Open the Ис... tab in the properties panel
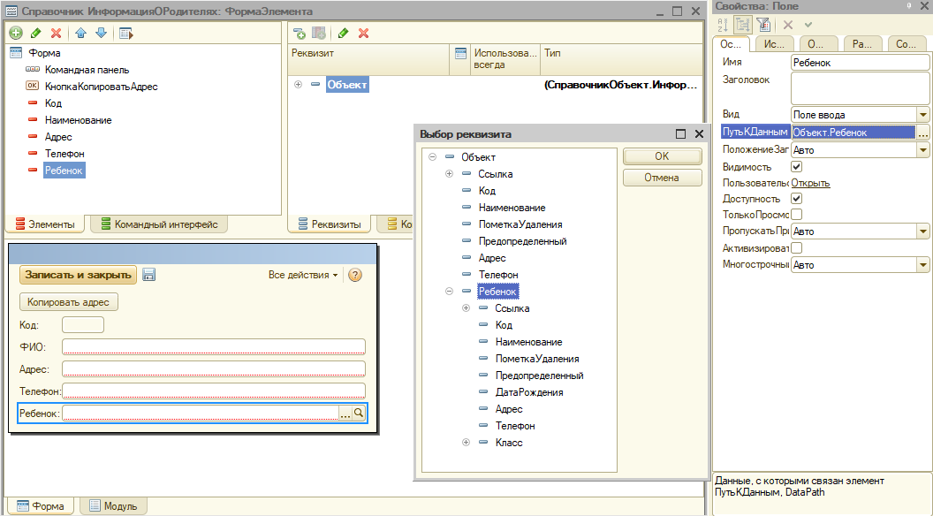933x516 pixels. [x=774, y=44]
